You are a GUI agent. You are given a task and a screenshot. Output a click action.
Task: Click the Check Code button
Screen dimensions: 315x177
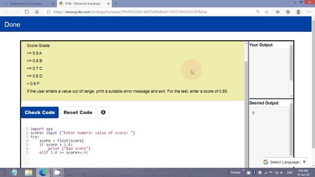click(40, 113)
